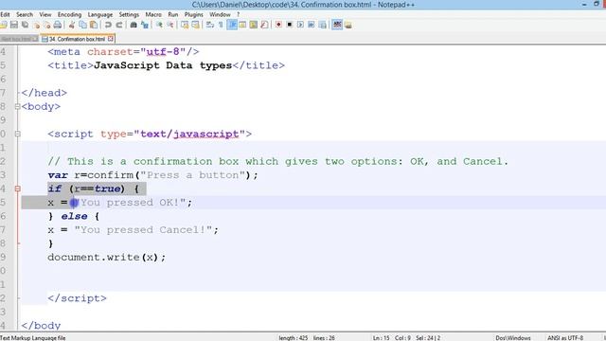
Task: Open a file with the toolbar Open icon
Action: click(4, 25)
